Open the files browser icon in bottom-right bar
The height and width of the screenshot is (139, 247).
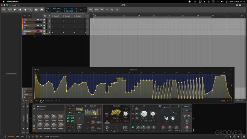pos(230,137)
